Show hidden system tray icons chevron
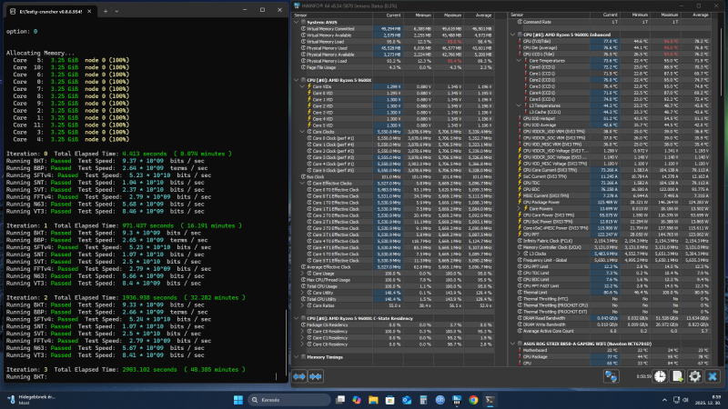Image resolution: width=728 pixels, height=409 pixels. click(x=664, y=400)
